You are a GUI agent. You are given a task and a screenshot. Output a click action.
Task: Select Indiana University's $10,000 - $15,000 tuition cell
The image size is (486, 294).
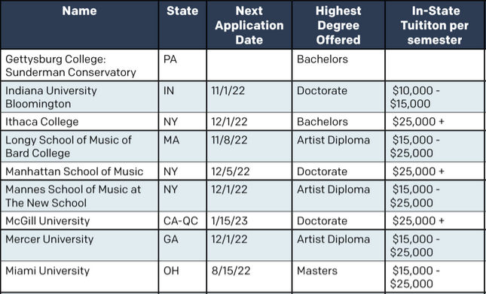coord(435,97)
